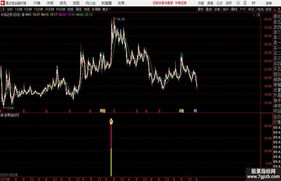This screenshot has width=281, height=181.
Task: Switch to the 分时 chart tab
Action: (10, 9)
